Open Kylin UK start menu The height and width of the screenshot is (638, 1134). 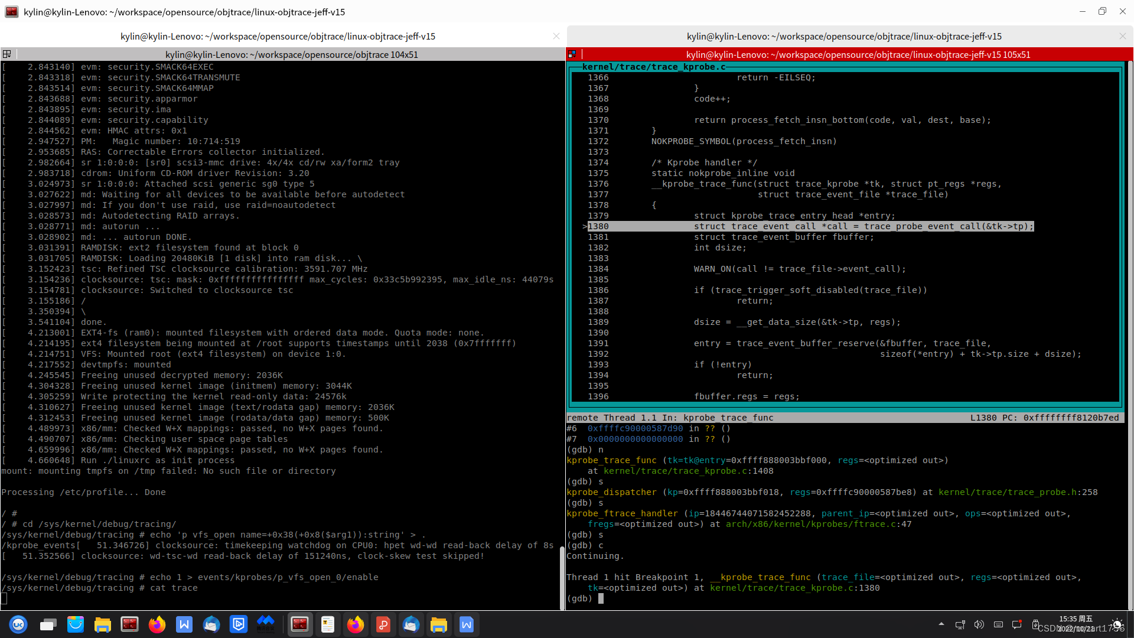click(x=18, y=624)
